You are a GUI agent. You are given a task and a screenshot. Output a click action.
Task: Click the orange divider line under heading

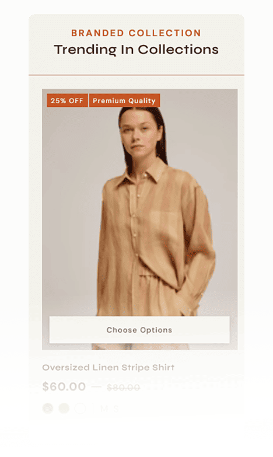coord(136,75)
